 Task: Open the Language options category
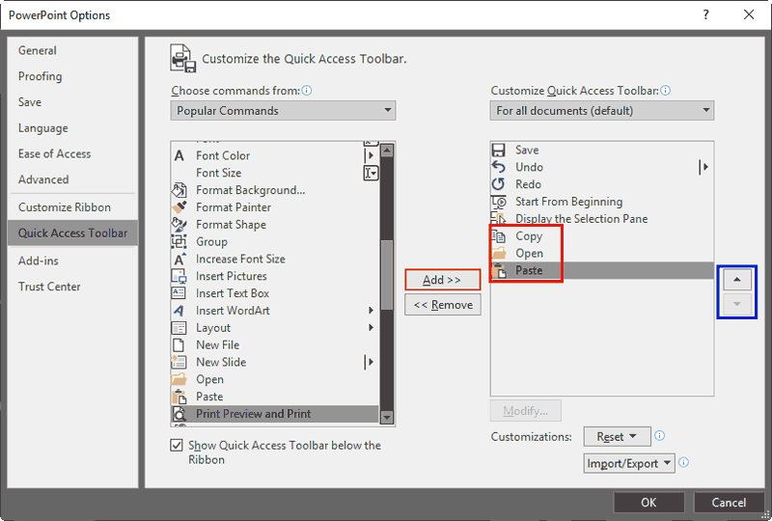[43, 128]
